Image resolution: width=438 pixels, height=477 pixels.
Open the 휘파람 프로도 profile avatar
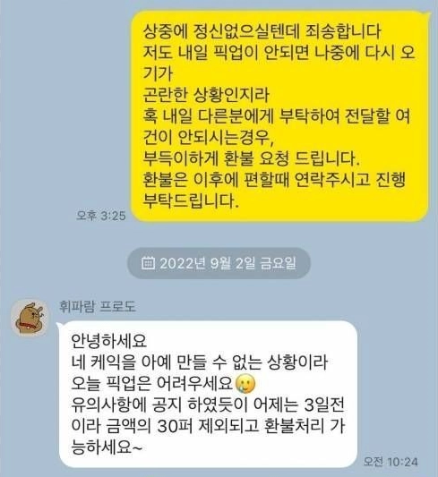coord(30,319)
